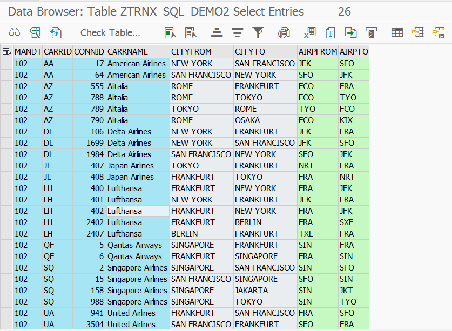Screen dimensions: 452x331
Task: Select the MANDT column header
Action: pyautogui.click(x=28, y=52)
